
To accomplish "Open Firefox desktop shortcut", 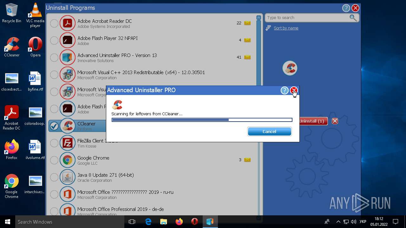I will pos(12,149).
